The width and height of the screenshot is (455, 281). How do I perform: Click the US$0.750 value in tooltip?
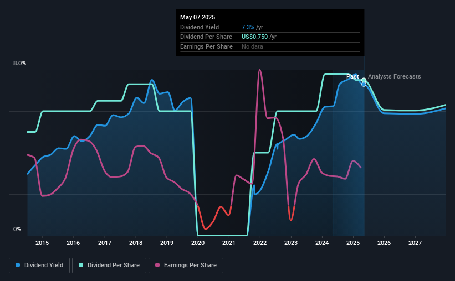click(254, 37)
